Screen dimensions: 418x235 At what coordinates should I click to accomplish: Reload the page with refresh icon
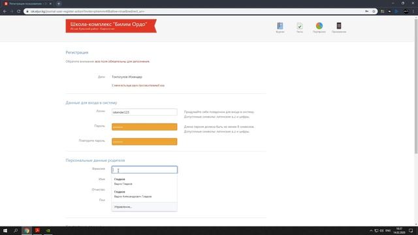19,12
